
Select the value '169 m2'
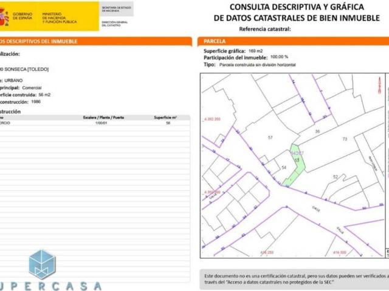pyautogui.click(x=255, y=51)
